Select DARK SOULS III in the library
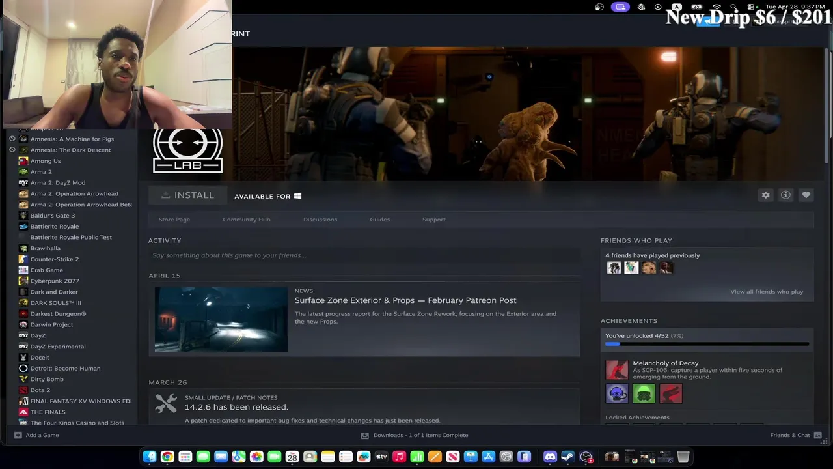This screenshot has height=469, width=833. (x=56, y=303)
